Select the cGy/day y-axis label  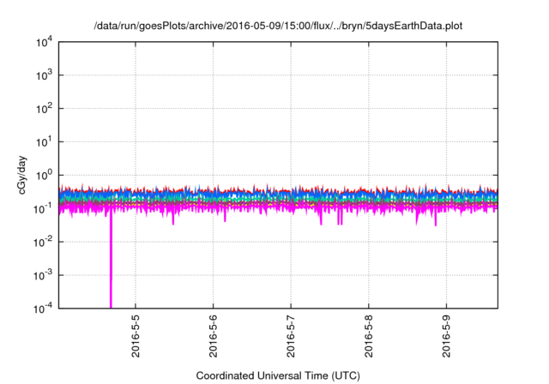point(21,175)
